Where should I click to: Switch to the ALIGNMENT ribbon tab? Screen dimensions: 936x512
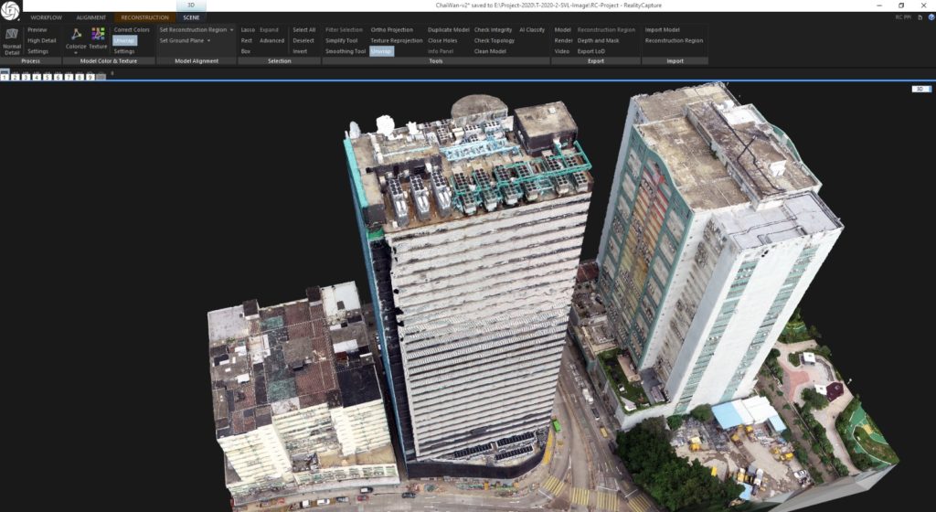point(90,17)
